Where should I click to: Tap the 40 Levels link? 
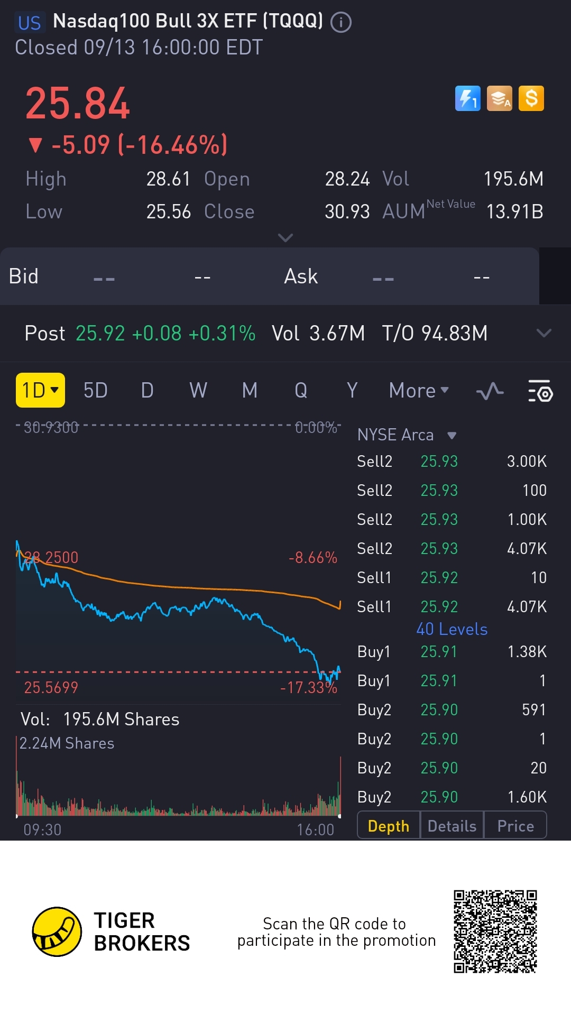click(452, 629)
